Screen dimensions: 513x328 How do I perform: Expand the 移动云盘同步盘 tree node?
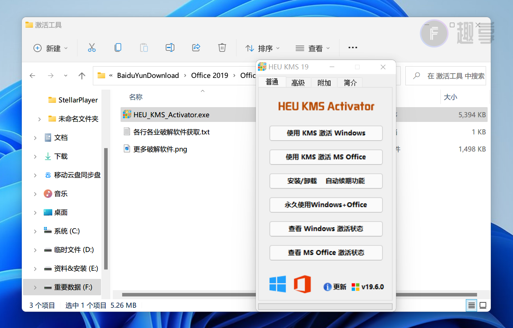pos(35,175)
